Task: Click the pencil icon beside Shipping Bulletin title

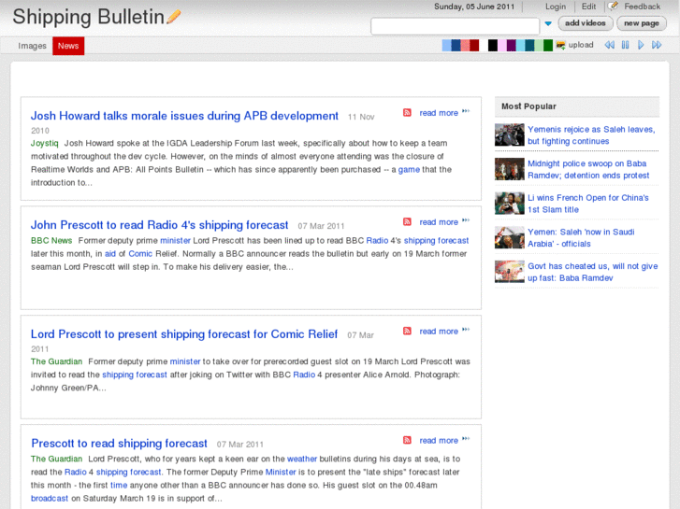Action: click(174, 17)
